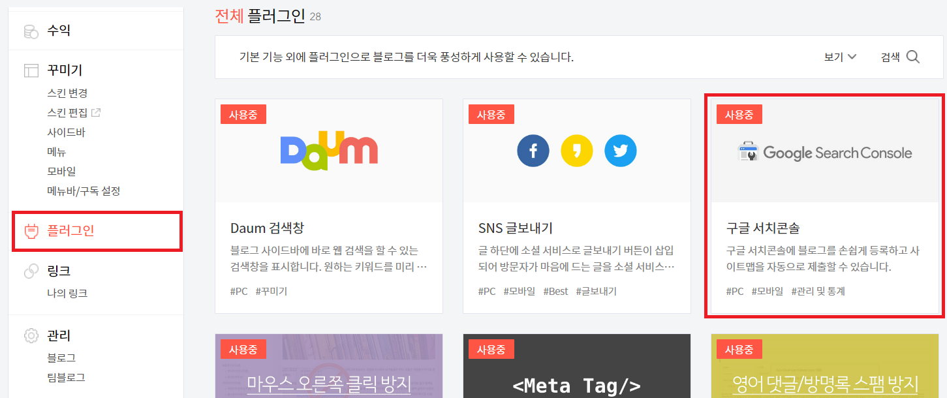
Task: Open 구글 서치콘솔 plugin title
Action: [763, 228]
